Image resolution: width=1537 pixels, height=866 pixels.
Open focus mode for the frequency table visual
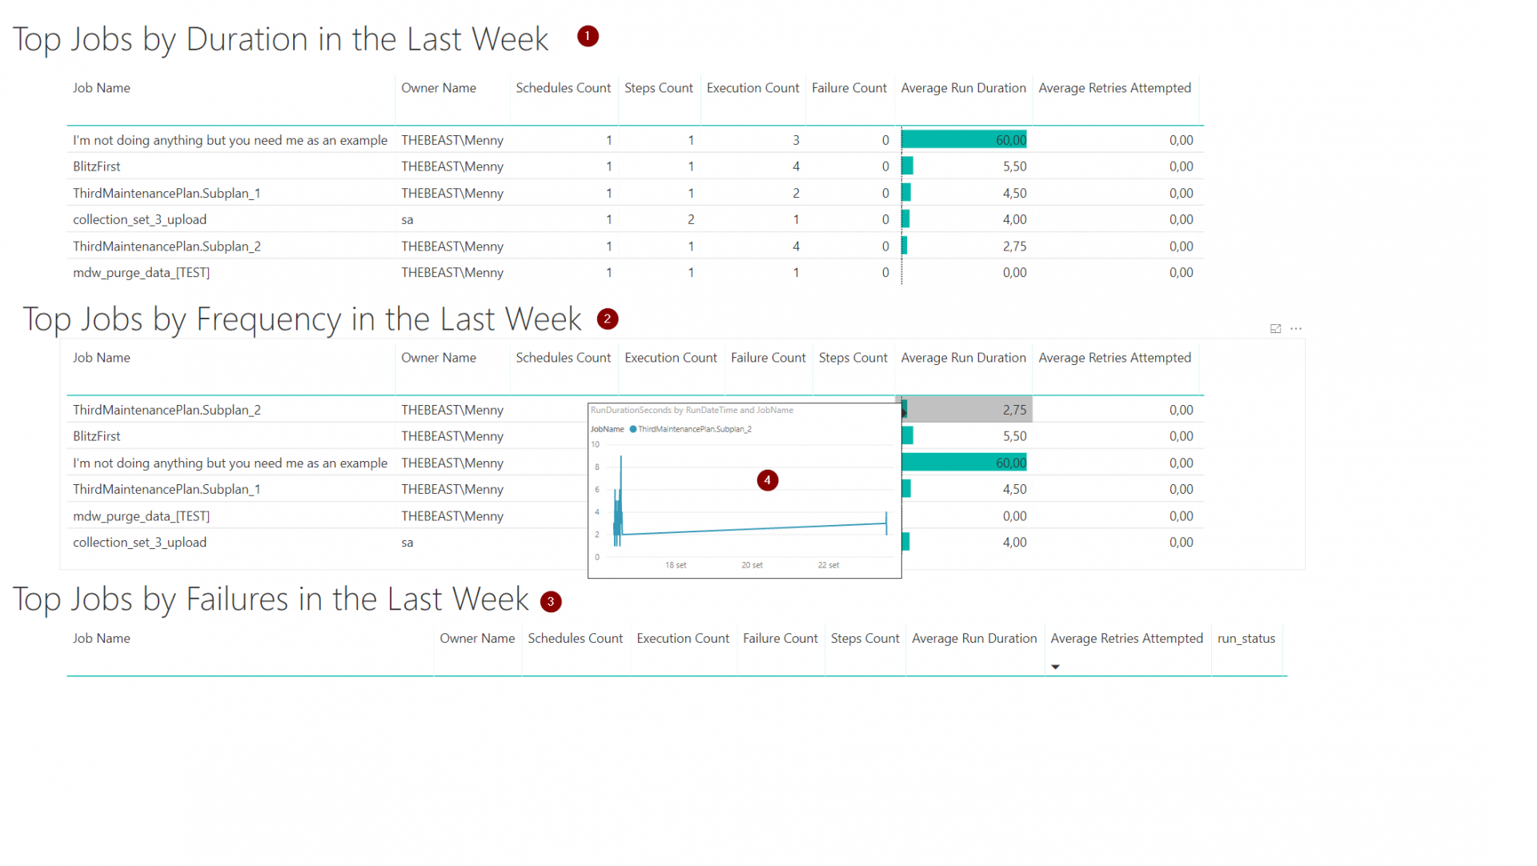point(1275,328)
